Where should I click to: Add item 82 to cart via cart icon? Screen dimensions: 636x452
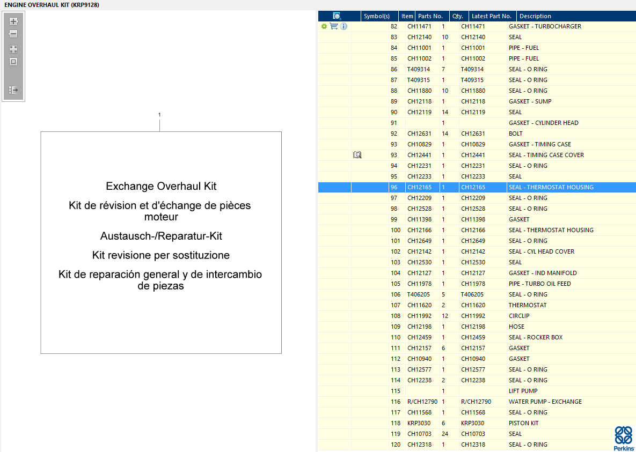pyautogui.click(x=334, y=26)
